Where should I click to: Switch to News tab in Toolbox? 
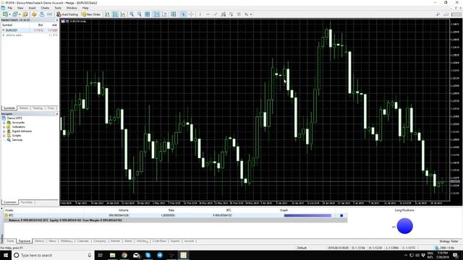pyautogui.click(x=52, y=241)
